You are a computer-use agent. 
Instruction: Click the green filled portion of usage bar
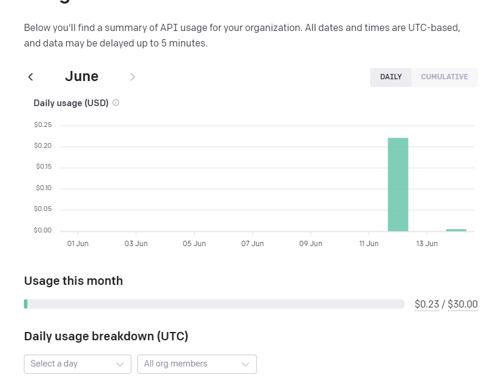point(26,304)
